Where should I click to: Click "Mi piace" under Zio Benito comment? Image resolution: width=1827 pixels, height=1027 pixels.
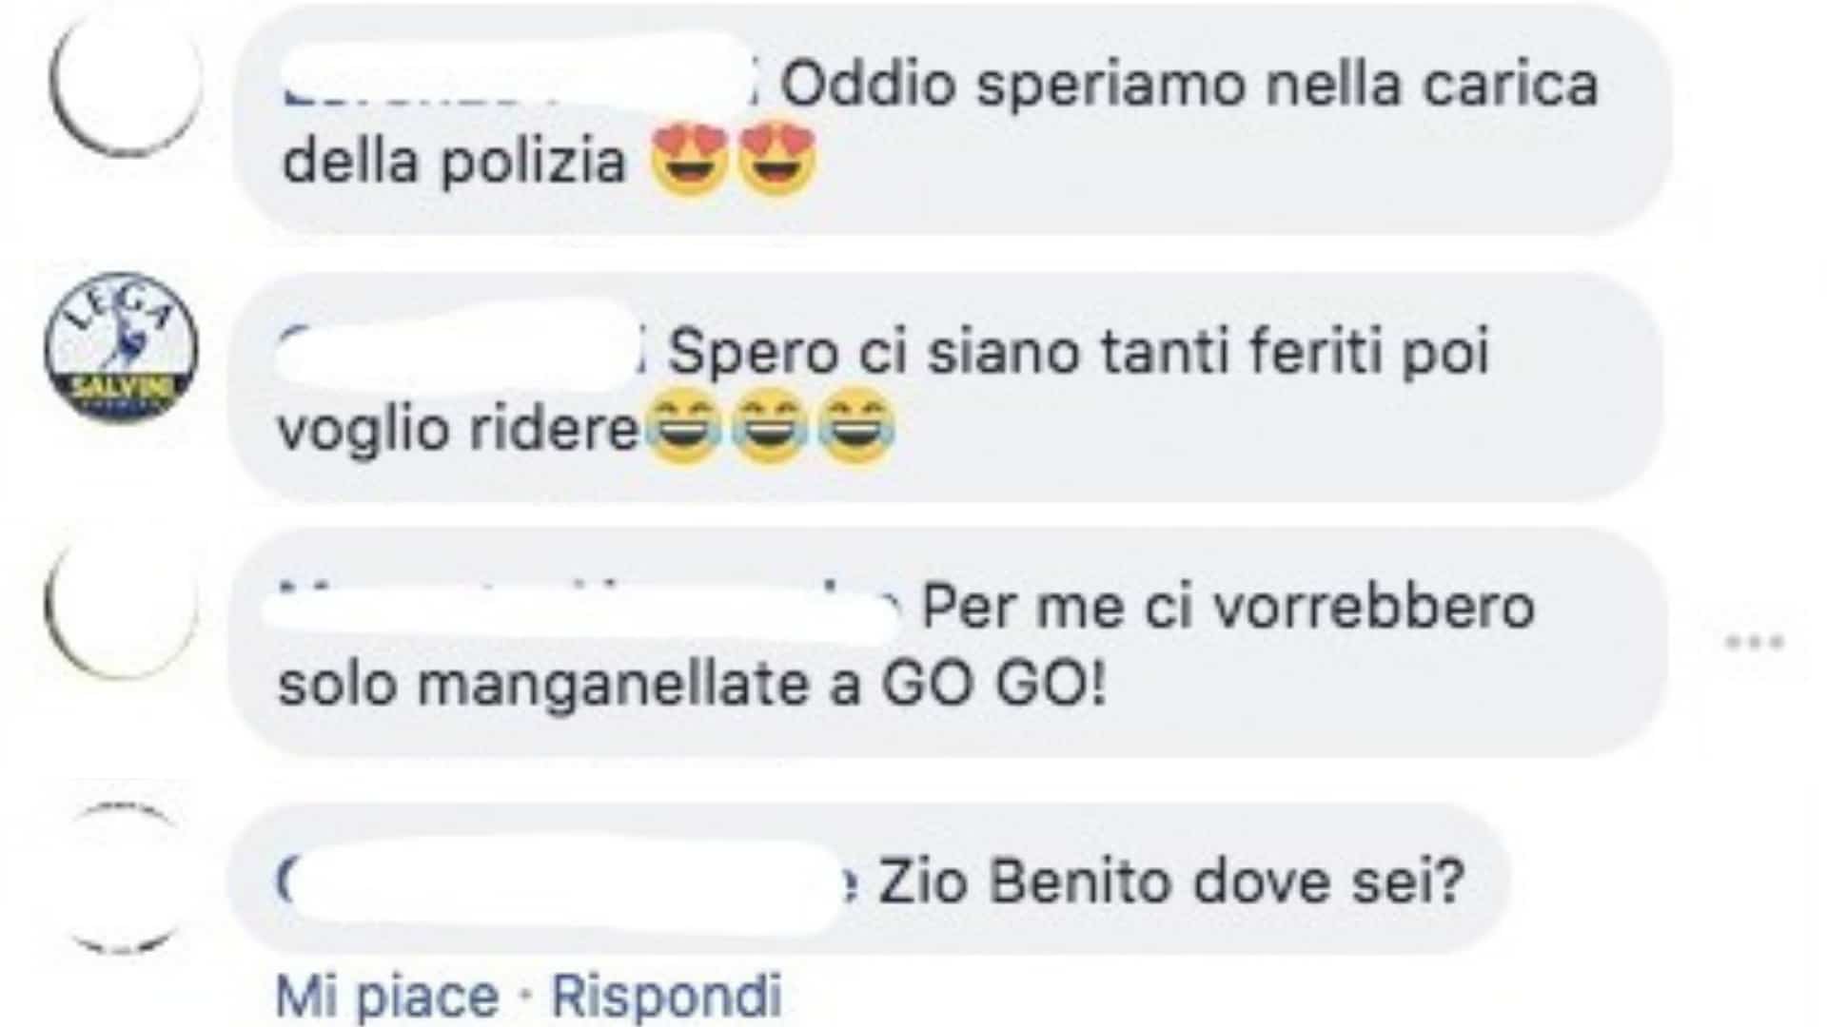(x=386, y=996)
